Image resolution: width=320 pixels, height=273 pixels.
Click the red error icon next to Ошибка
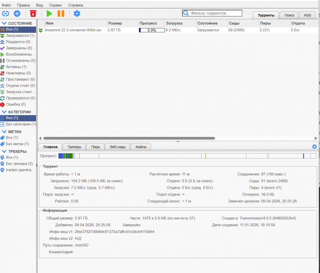tap(2, 104)
